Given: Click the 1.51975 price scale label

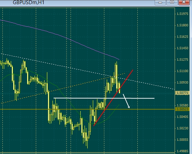Looking at the screenshot, I should pos(183,14).
